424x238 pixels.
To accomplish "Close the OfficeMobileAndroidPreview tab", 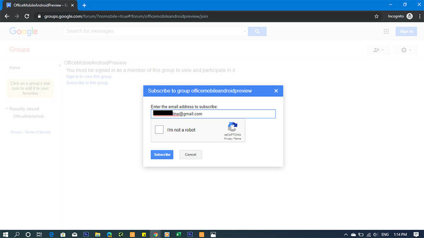I will coord(72,5).
